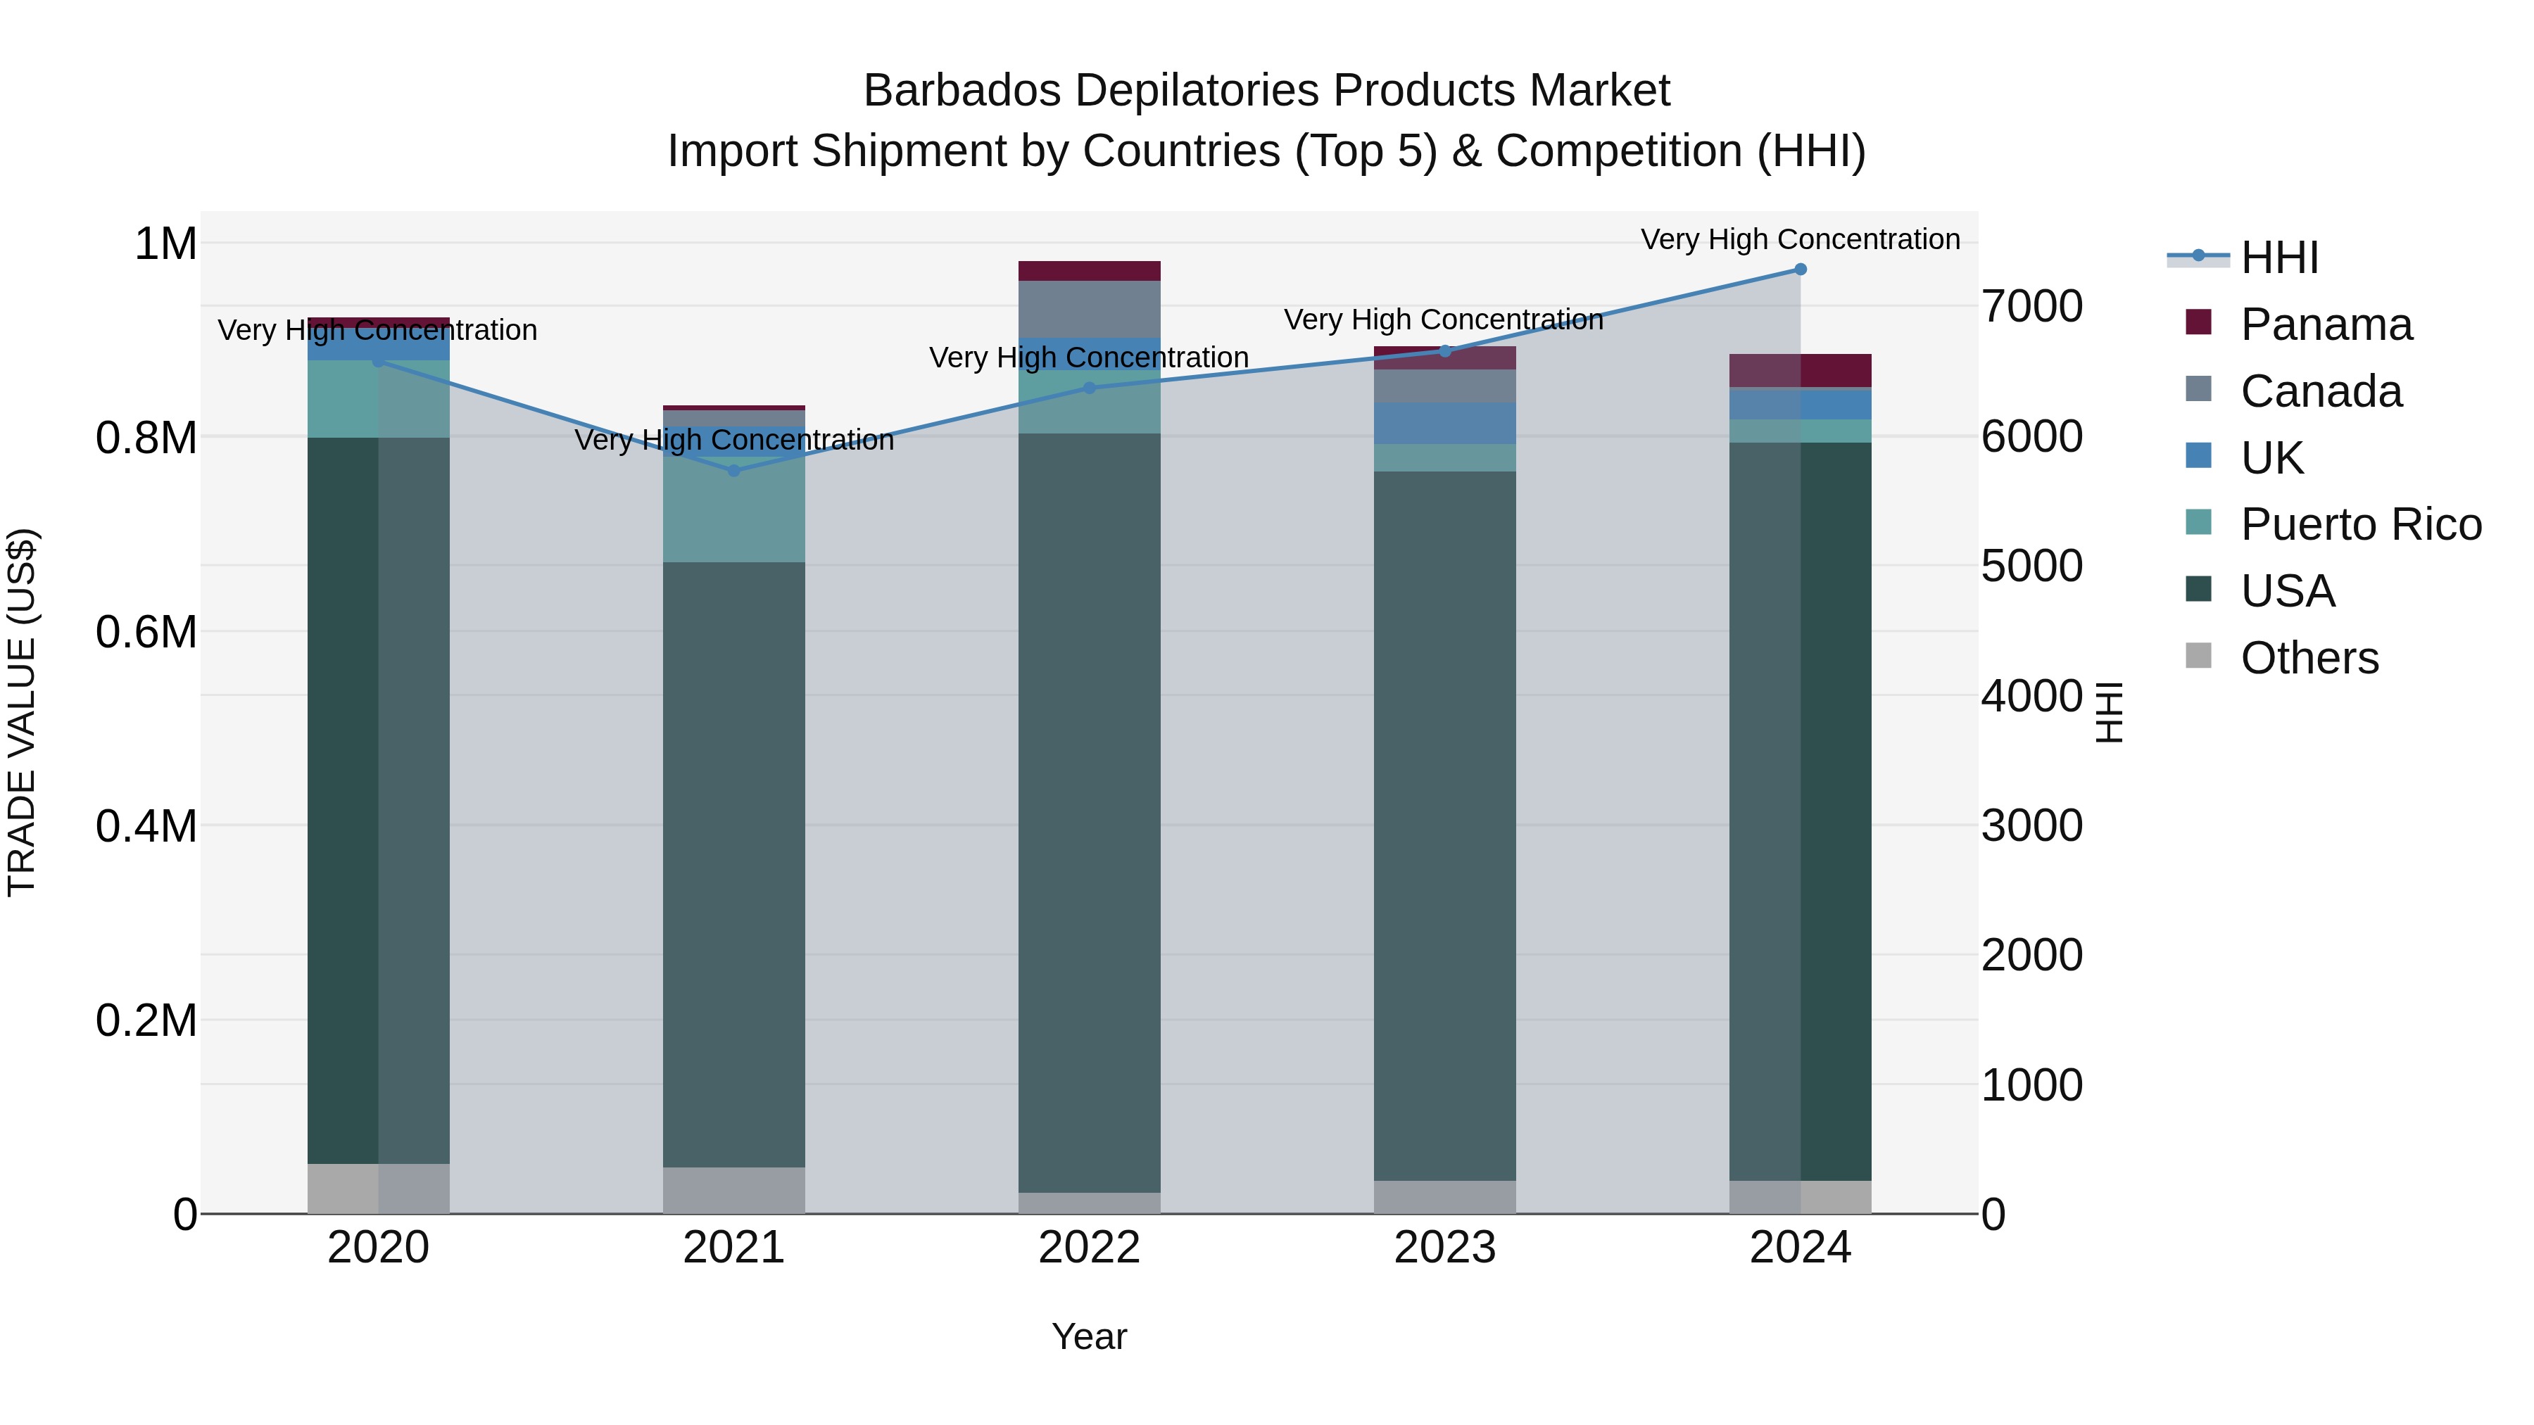Click the 1000 HHI axis tick label
The image size is (2534, 1425).
coord(2032,1086)
